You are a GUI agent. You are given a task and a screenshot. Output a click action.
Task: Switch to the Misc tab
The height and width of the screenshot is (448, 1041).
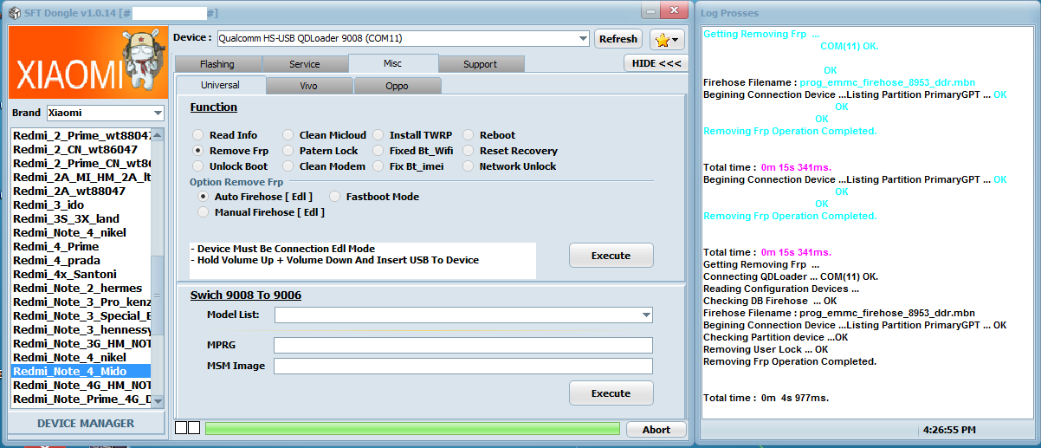coord(393,63)
